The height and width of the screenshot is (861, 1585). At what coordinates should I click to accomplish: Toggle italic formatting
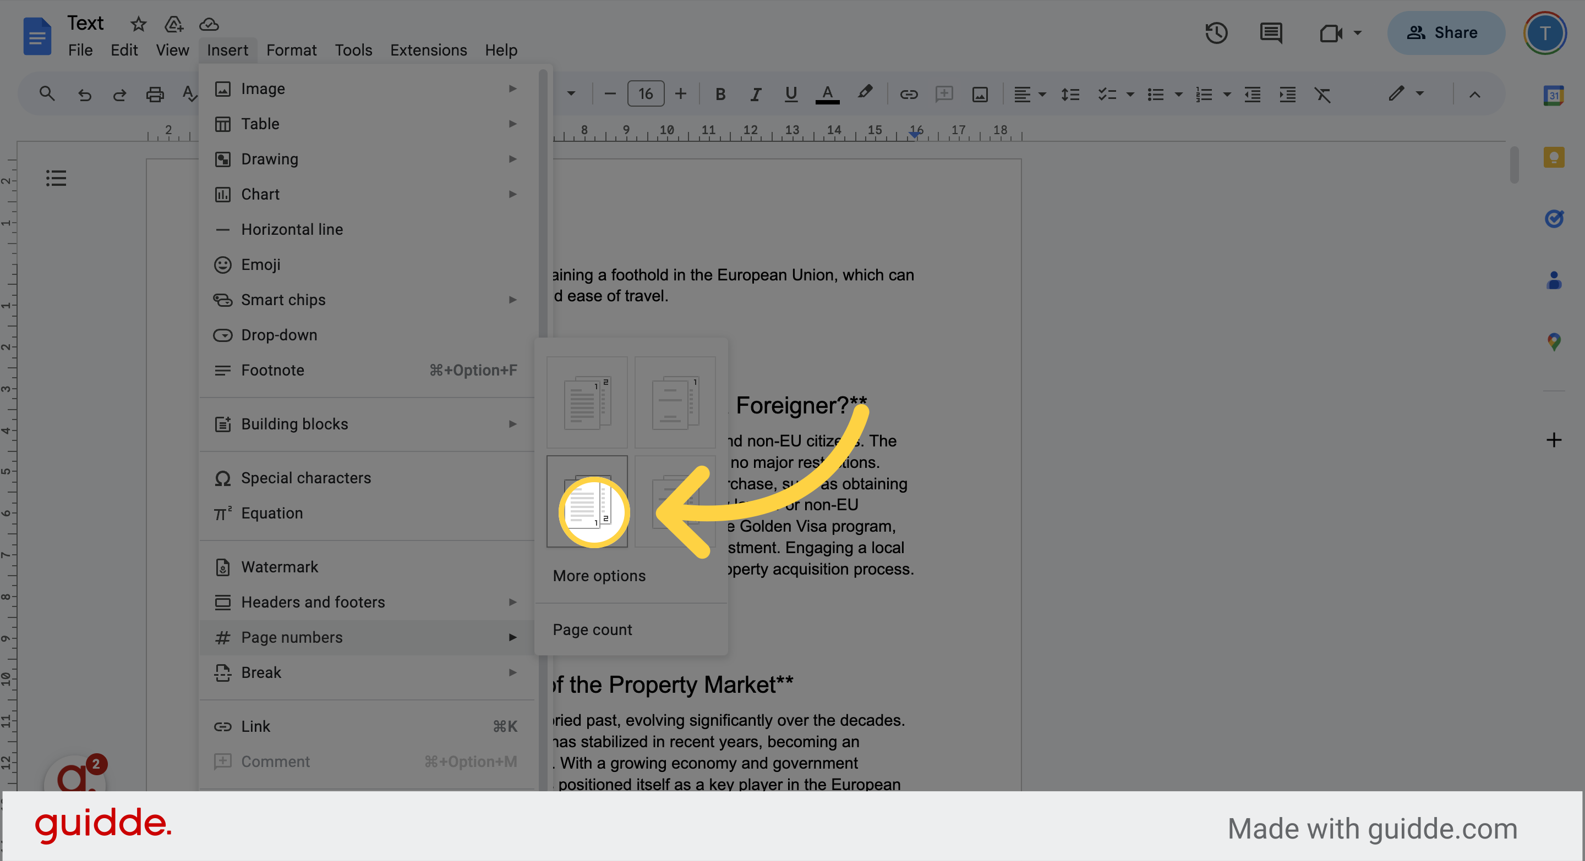(755, 94)
